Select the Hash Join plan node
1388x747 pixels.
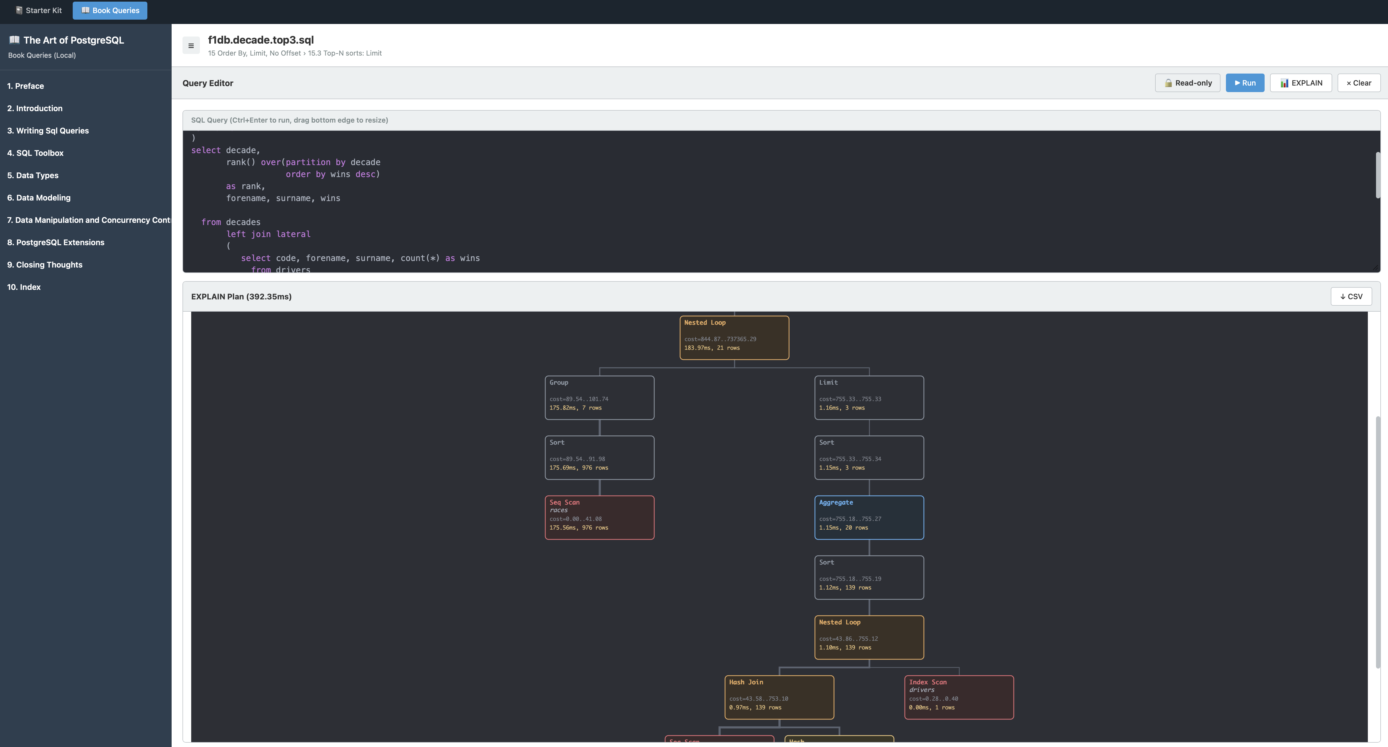click(779, 697)
